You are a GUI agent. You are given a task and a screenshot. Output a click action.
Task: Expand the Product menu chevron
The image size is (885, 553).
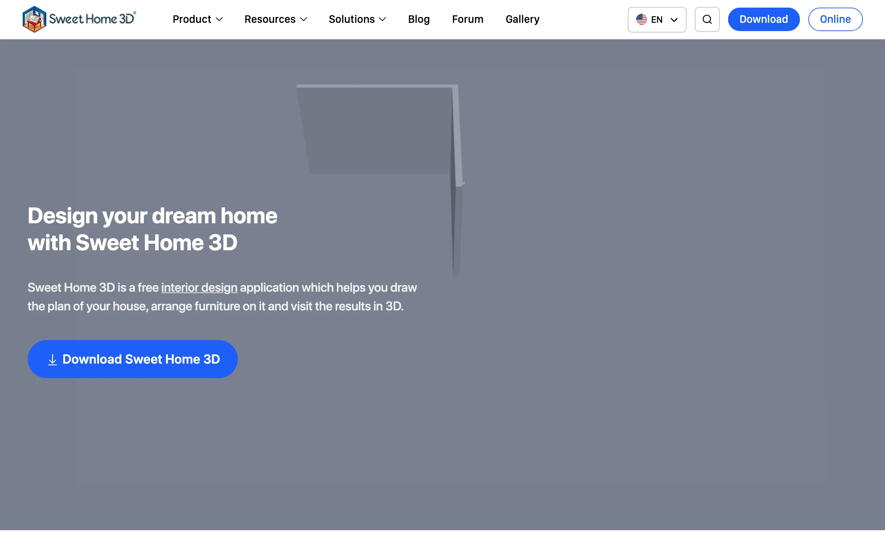pos(220,19)
